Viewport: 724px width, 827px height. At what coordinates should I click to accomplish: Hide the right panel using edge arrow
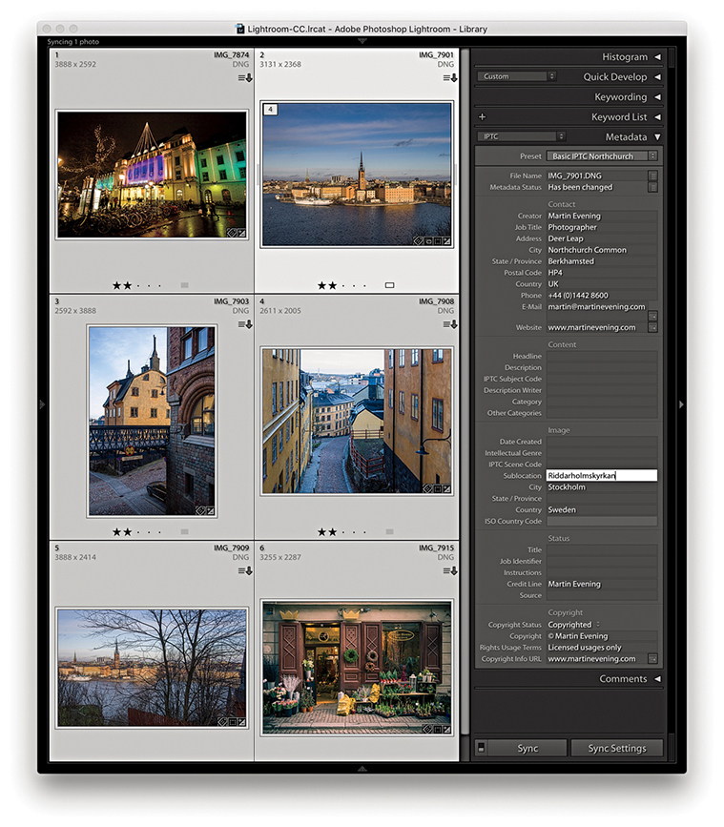click(680, 404)
